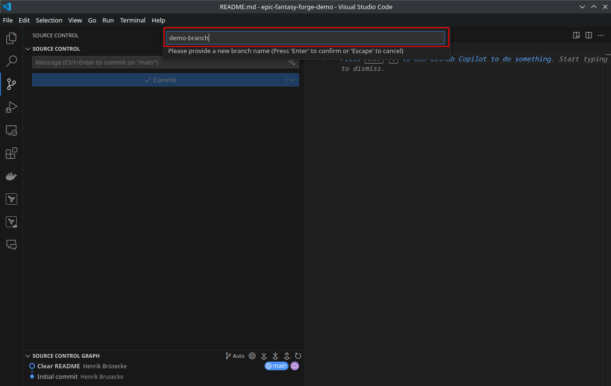The image size is (611, 386).
Task: Open the Terminal menu
Action: tap(133, 20)
